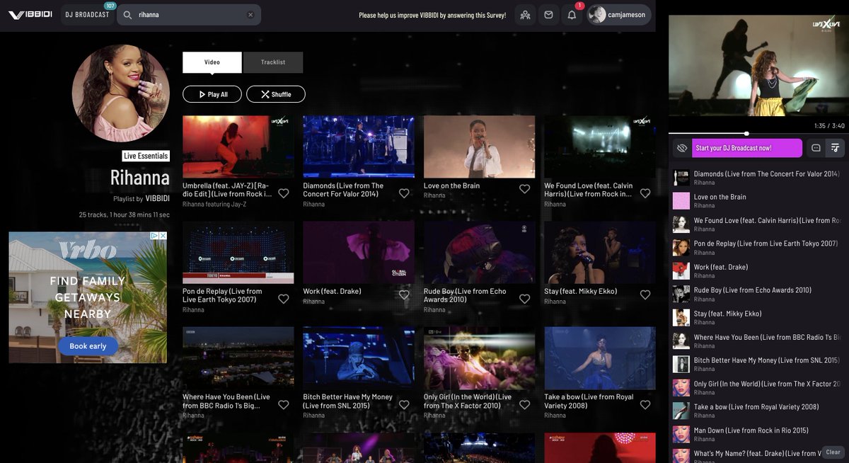This screenshot has height=463, width=849.
Task: Play Work feat. Drake in the queue
Action: coord(758,271)
